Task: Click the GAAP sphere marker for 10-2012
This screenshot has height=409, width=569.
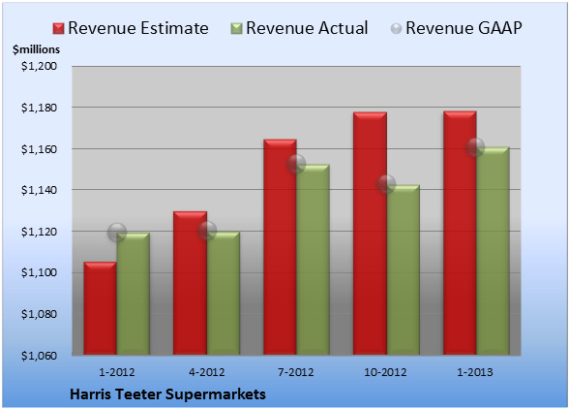Action: [386, 184]
